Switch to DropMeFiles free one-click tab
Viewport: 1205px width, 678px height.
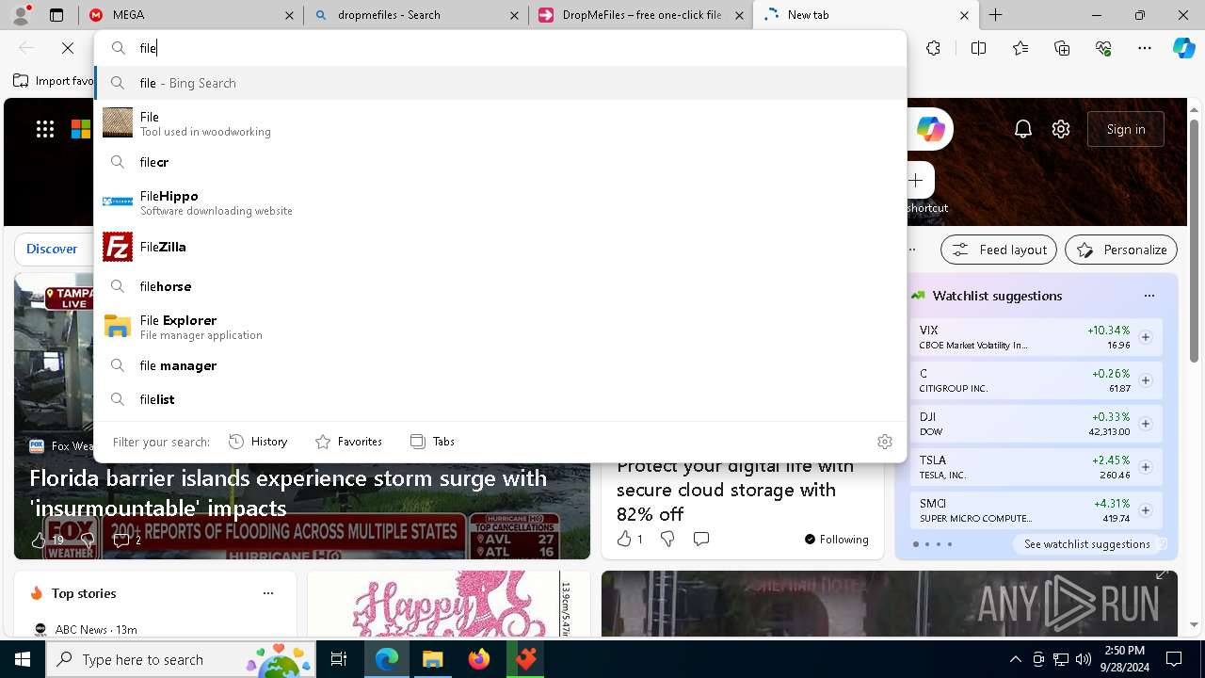(641, 15)
